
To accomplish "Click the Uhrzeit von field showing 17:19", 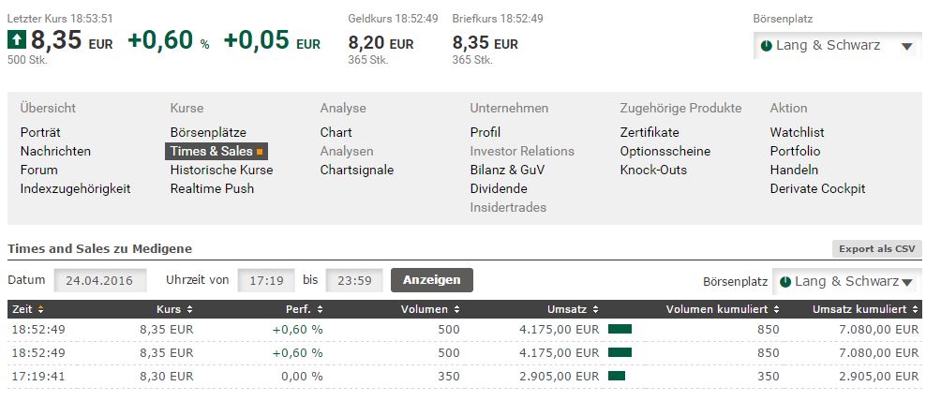I will (266, 280).
